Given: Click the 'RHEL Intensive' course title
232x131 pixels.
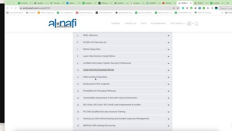Looking at the screenshot, I should [90, 35].
